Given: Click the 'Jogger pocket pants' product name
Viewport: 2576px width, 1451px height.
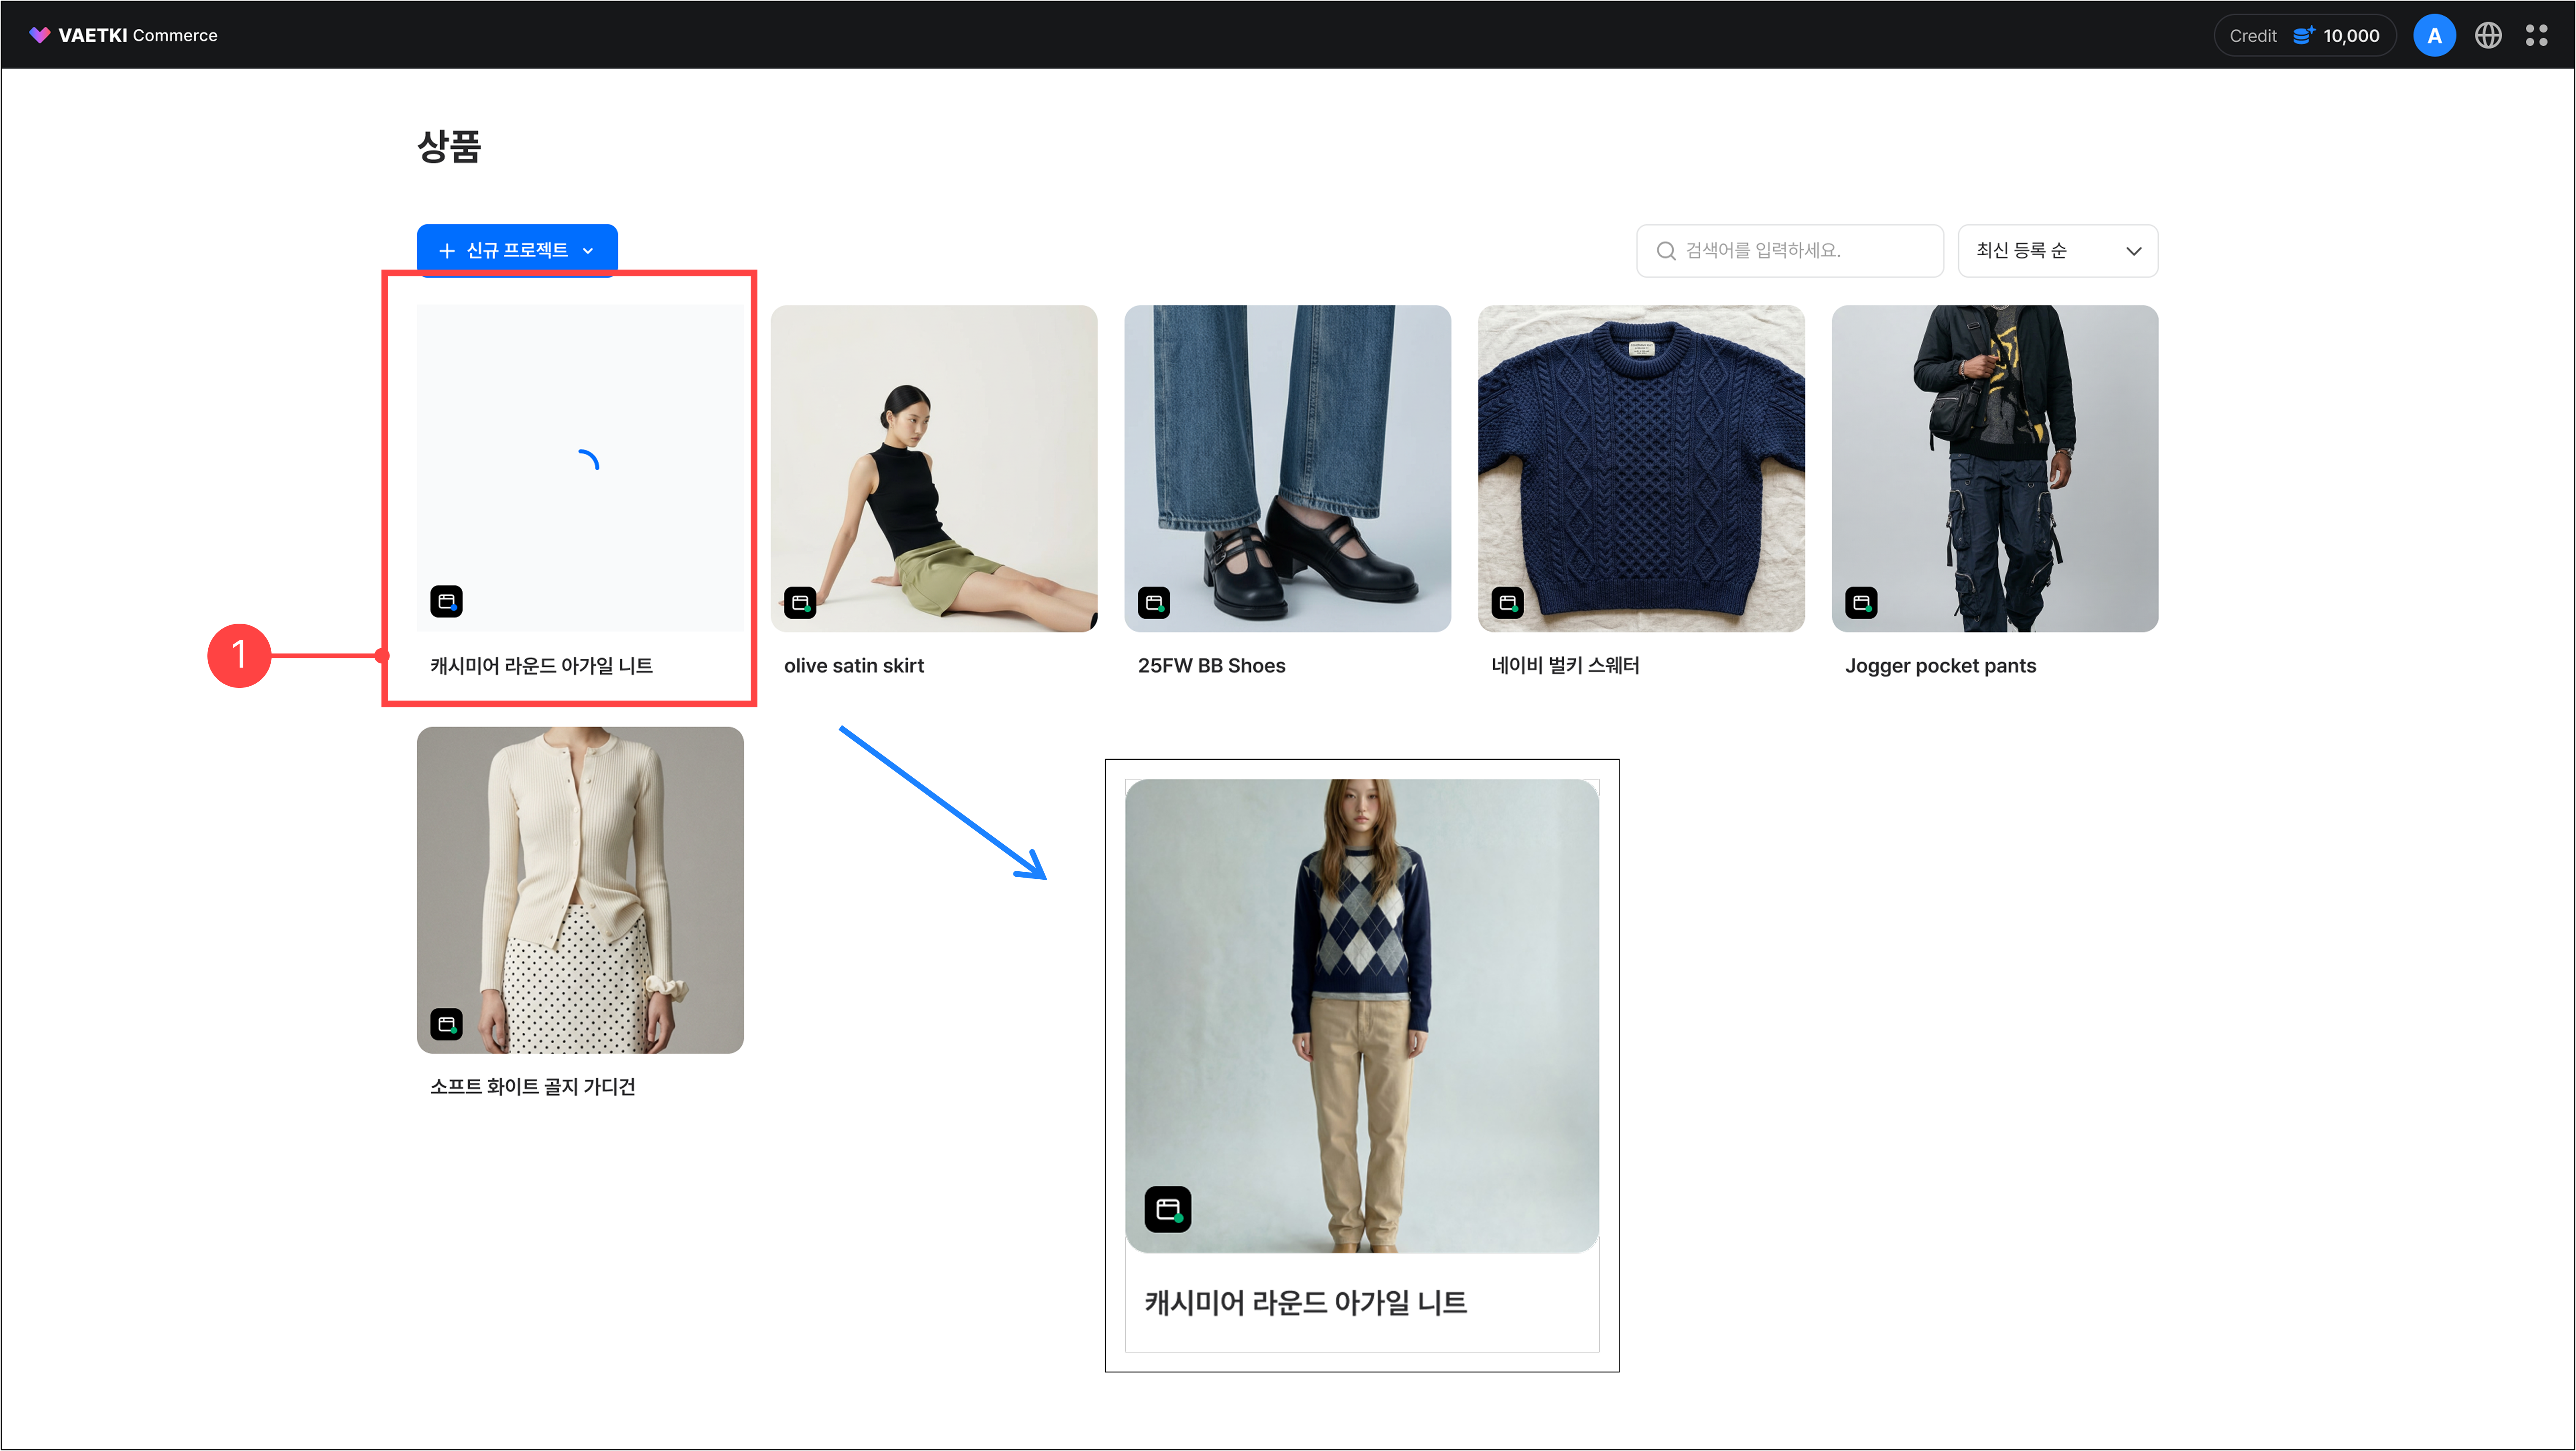Looking at the screenshot, I should coord(1941,666).
